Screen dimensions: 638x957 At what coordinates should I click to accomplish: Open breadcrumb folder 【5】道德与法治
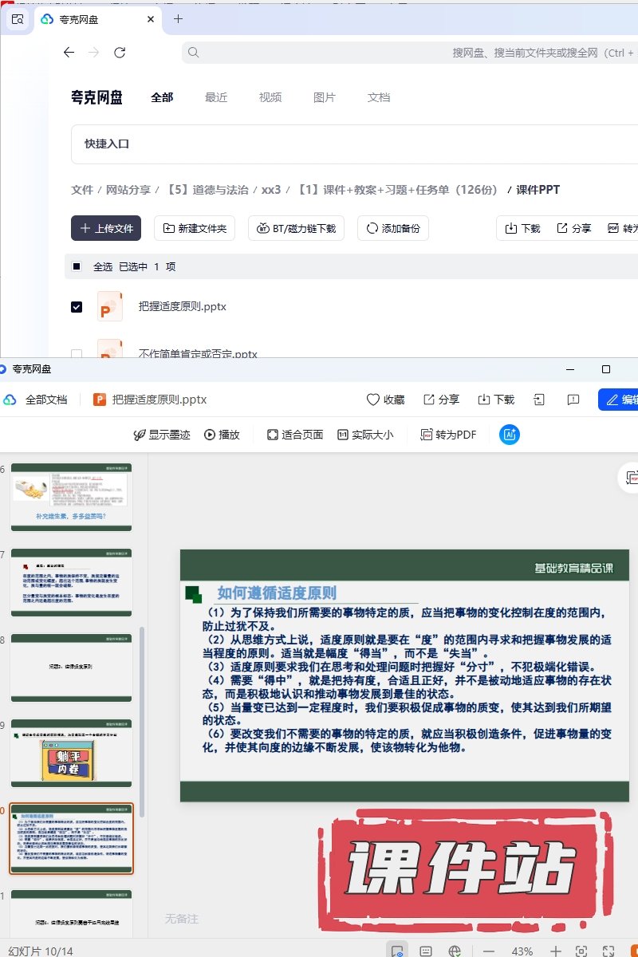(x=206, y=190)
